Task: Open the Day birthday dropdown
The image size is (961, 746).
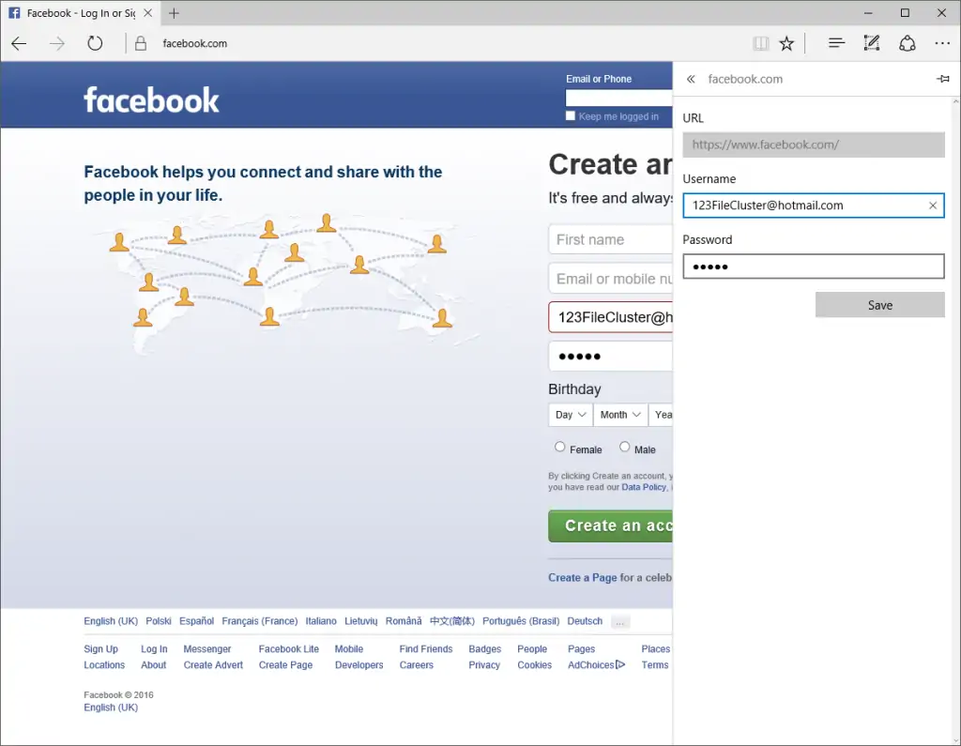Action: [571, 415]
